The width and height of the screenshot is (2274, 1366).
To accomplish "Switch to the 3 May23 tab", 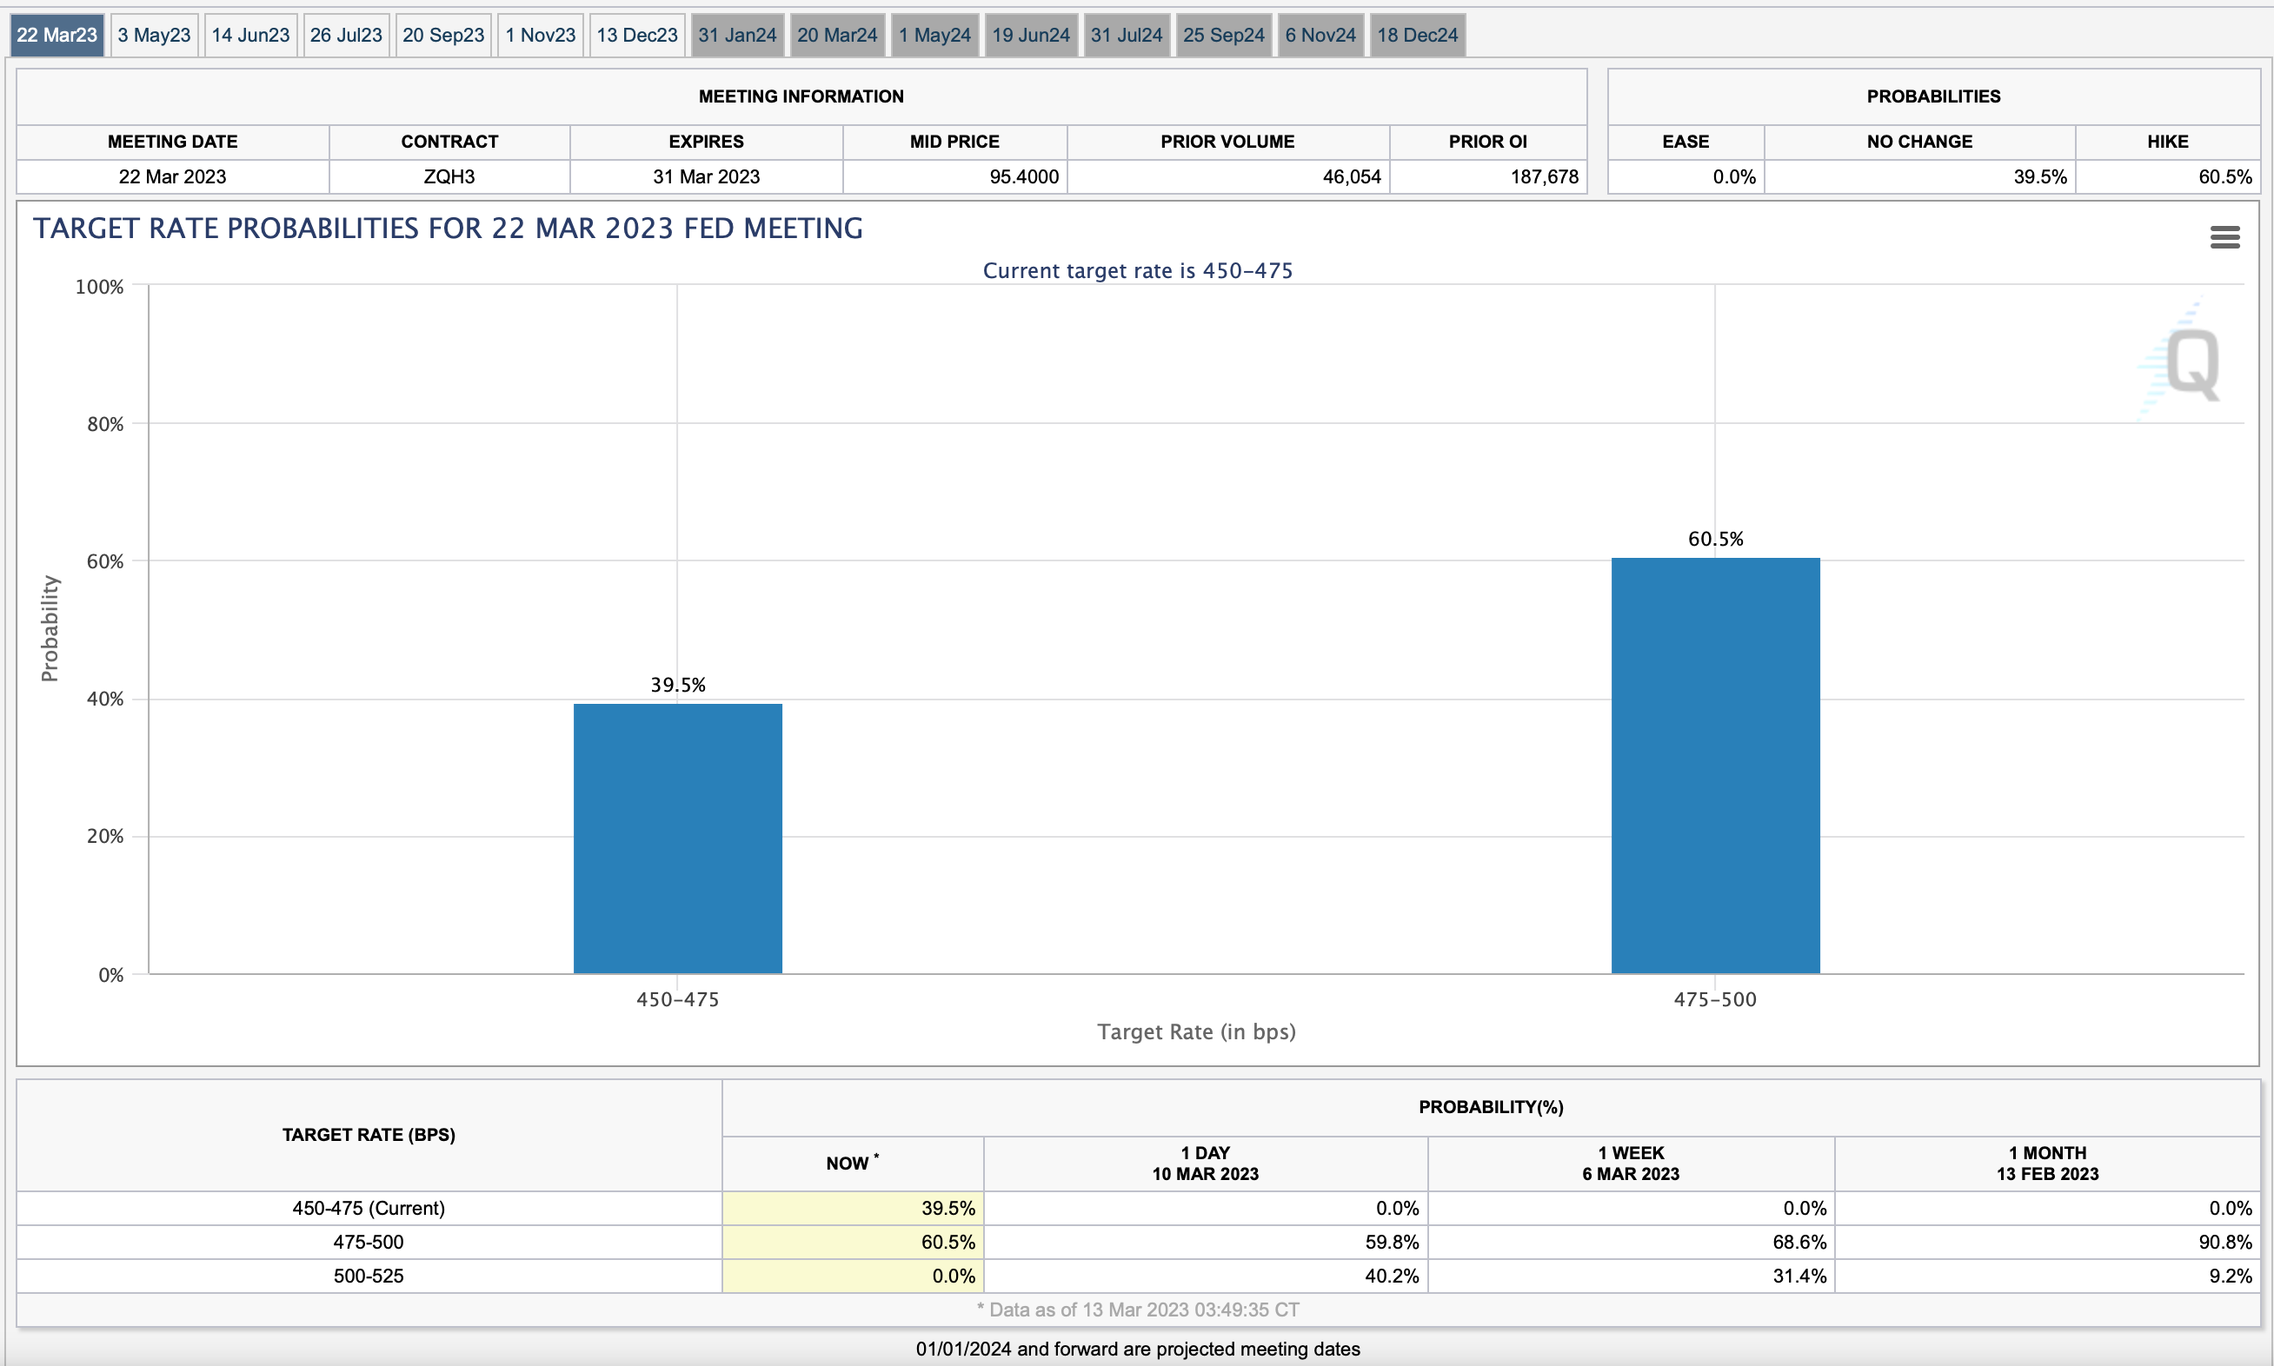I will 154,35.
